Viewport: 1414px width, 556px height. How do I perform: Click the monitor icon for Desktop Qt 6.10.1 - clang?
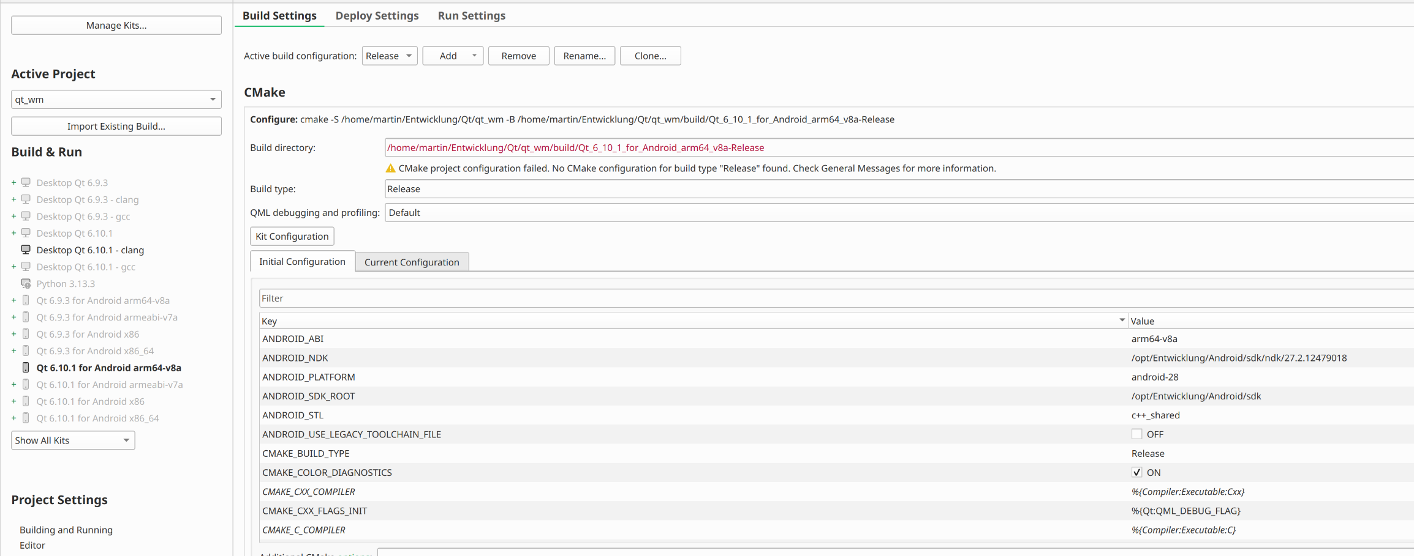tap(26, 250)
